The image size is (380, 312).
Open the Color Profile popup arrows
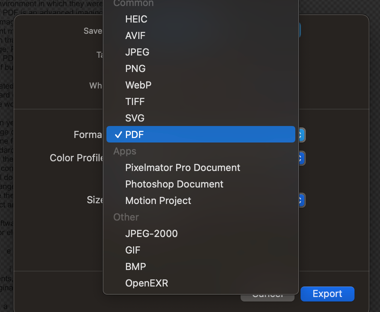pyautogui.click(x=302, y=158)
